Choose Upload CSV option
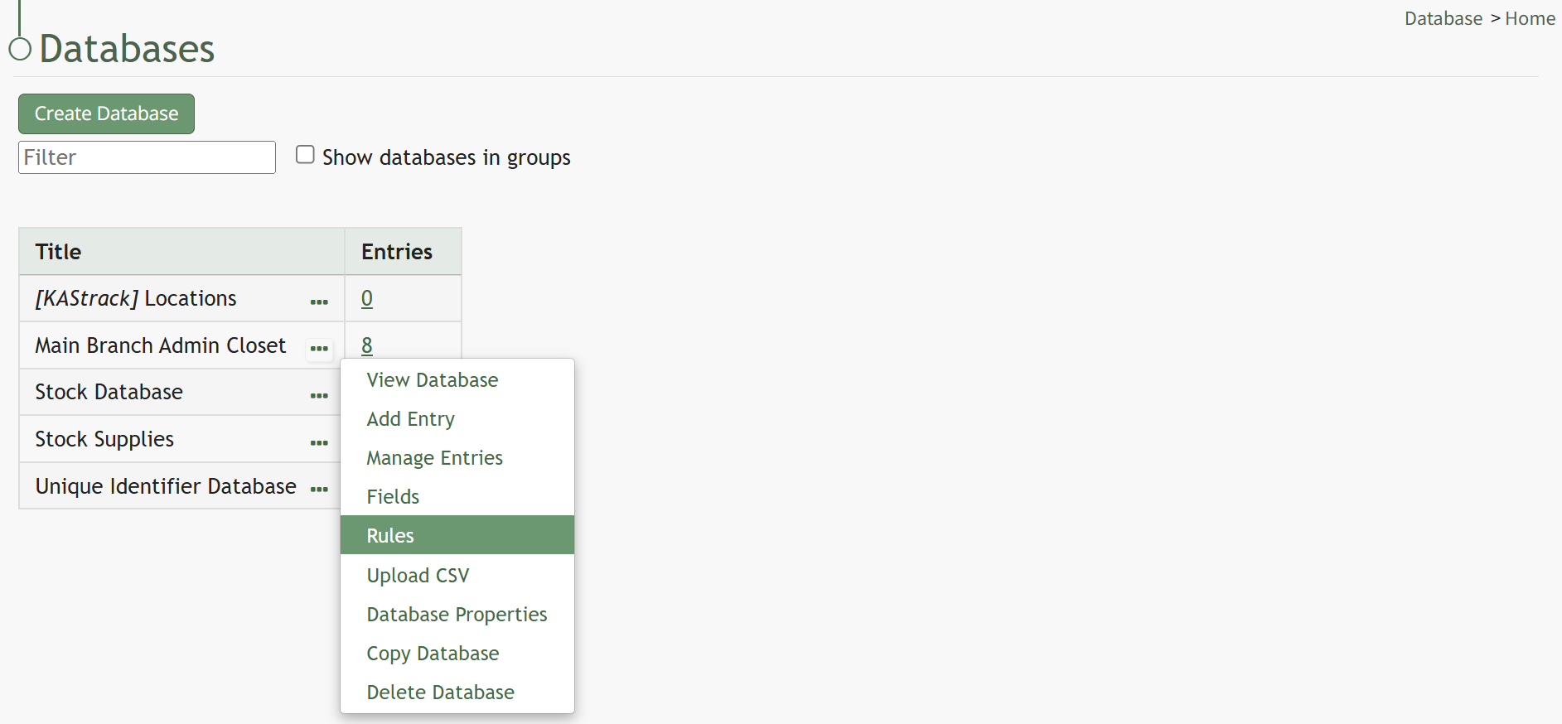Image resolution: width=1562 pixels, height=724 pixels. pyautogui.click(x=457, y=575)
